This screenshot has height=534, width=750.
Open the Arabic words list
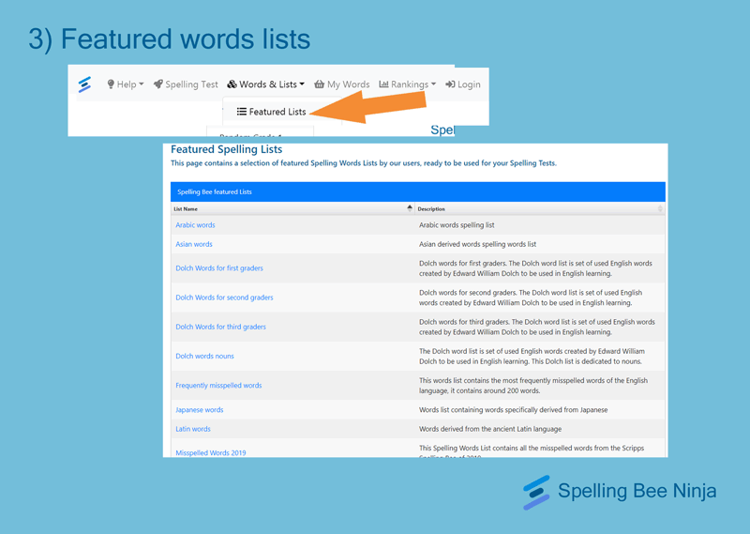(x=195, y=225)
